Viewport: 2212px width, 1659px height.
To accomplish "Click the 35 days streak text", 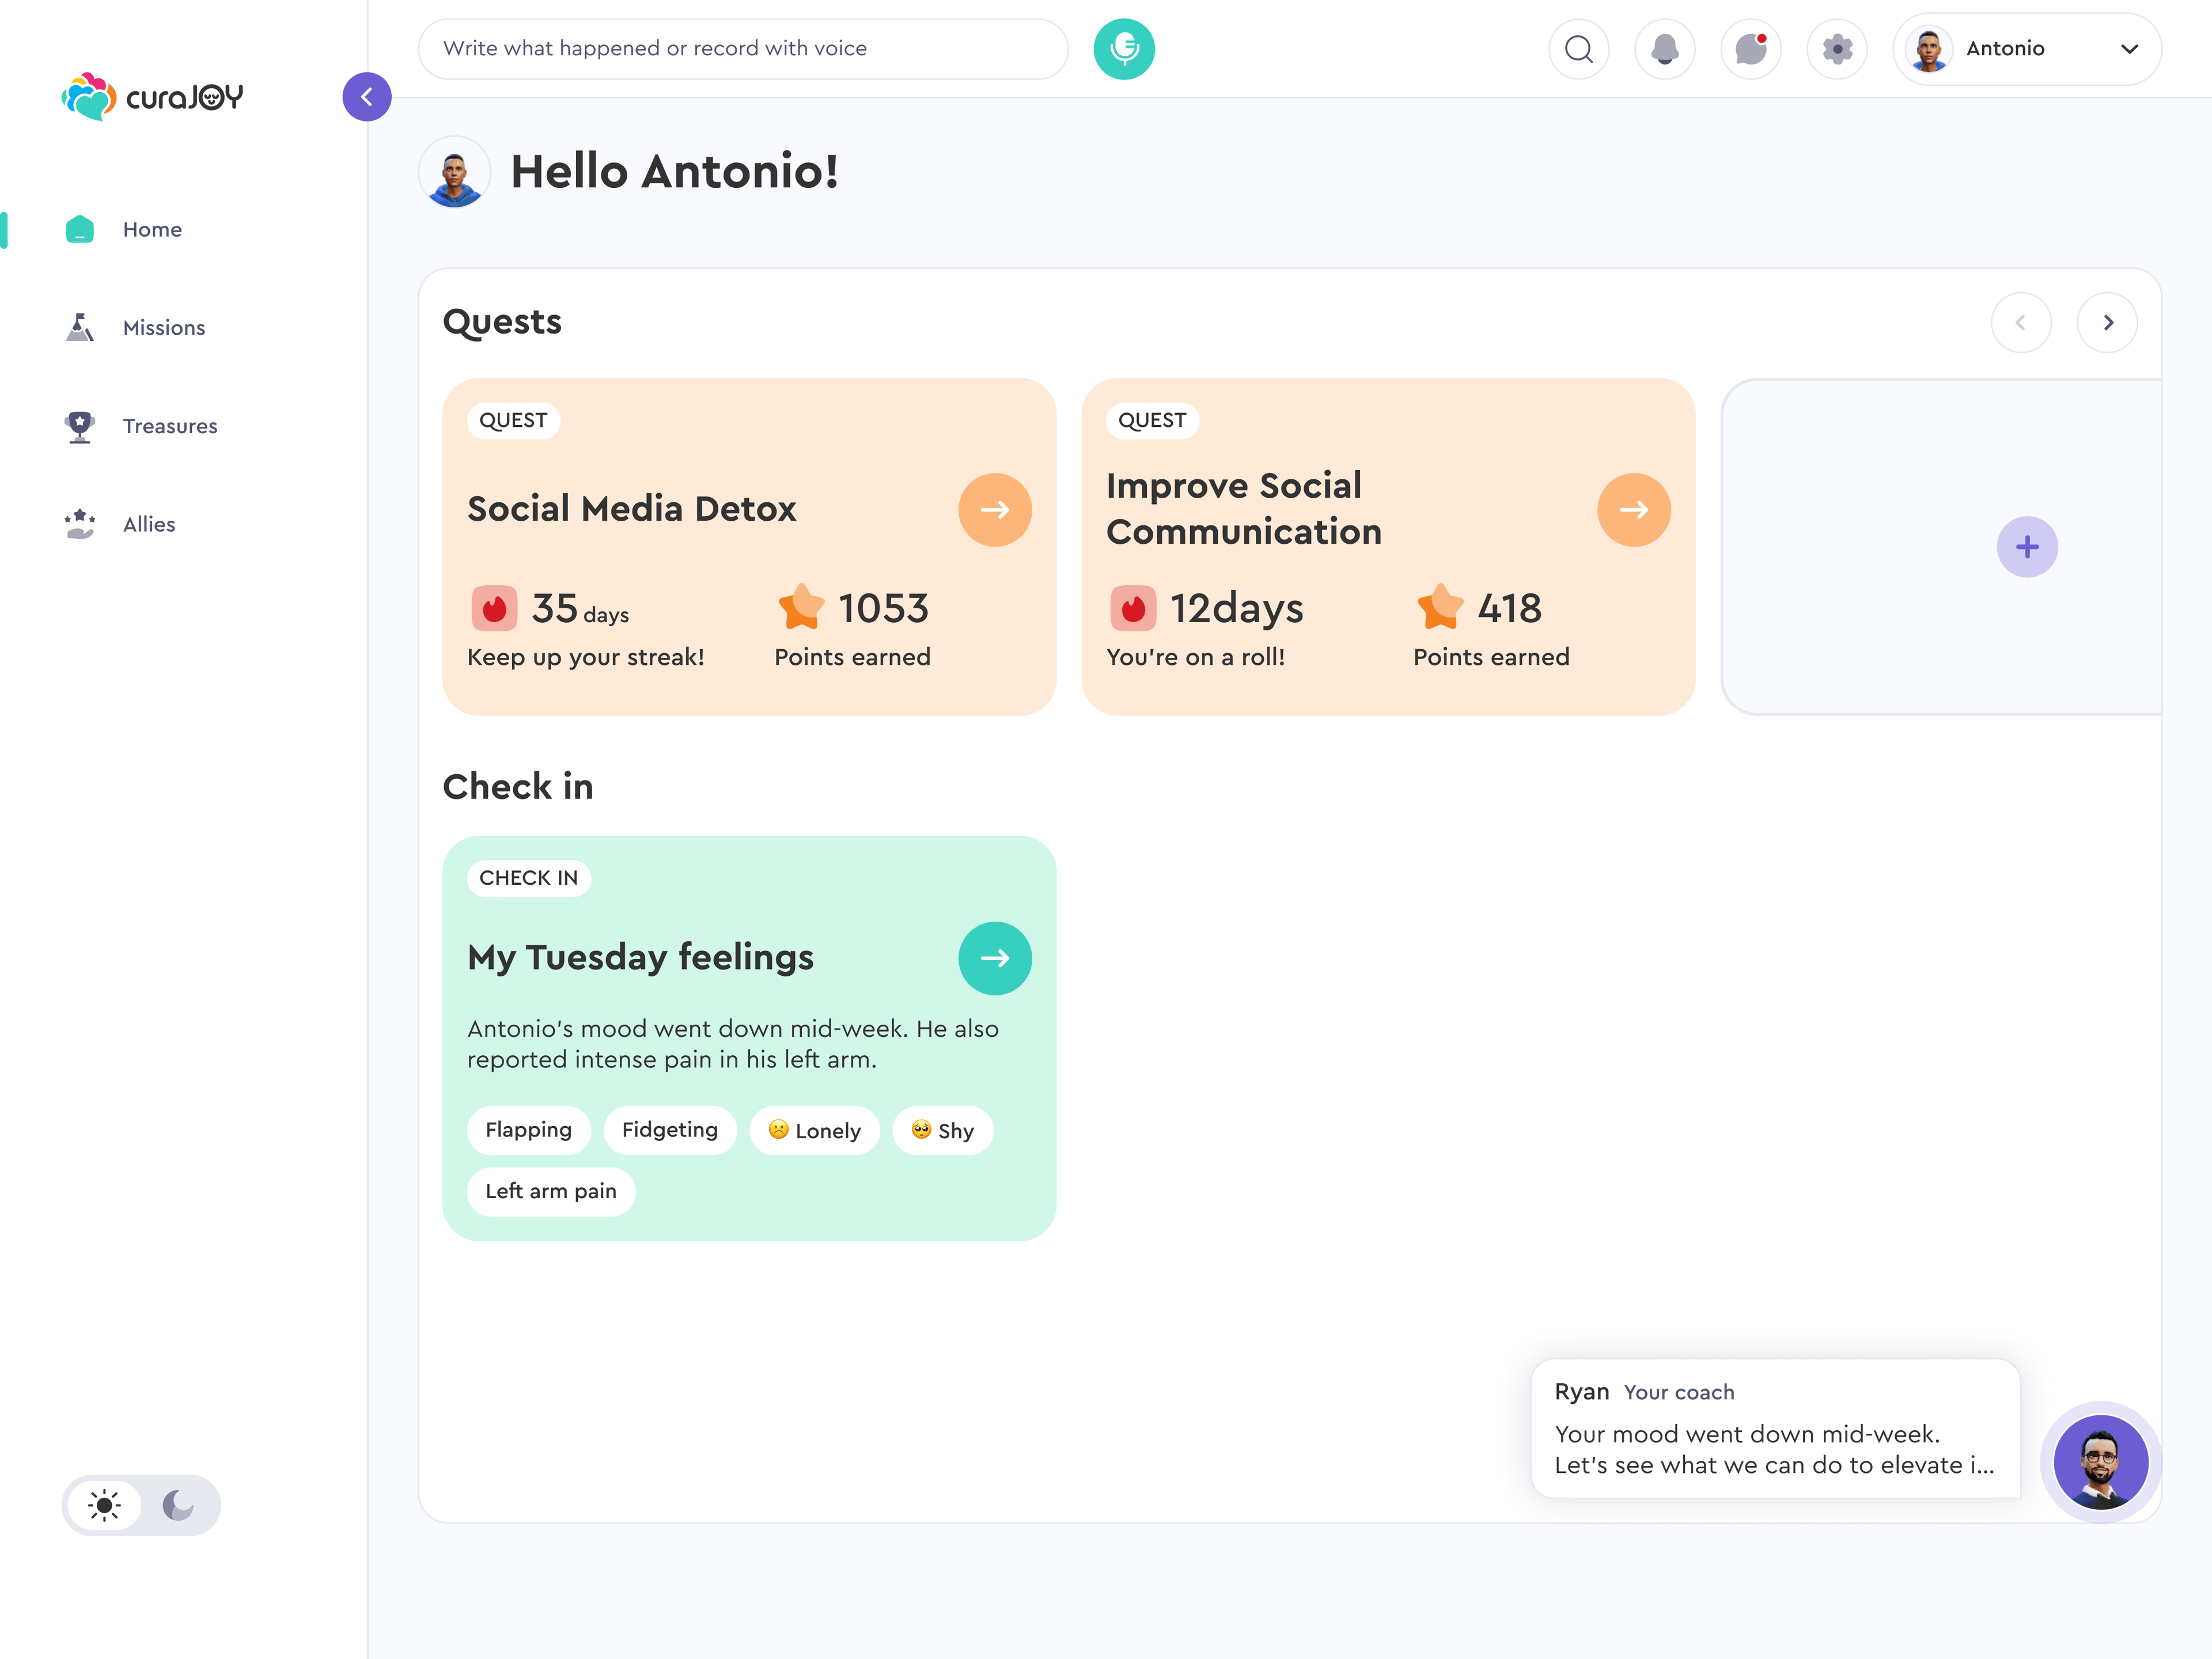I will 580,608.
